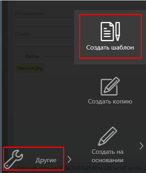This screenshot has height=173, width=146.
Task: Click the lined page in Создать шаблон icon
Action: point(107,32)
